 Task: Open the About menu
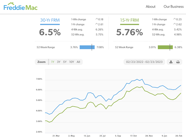(x=151, y=6)
